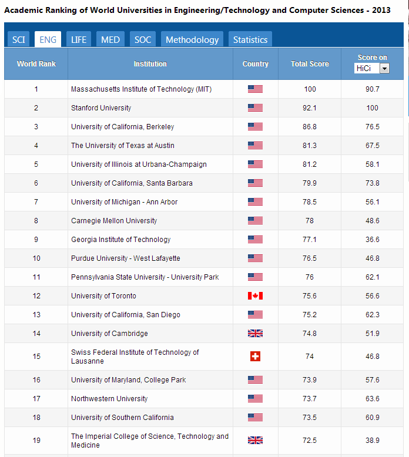Click the flag beside UC Berkeley
This screenshot has width=409, height=457.
pos(256,126)
